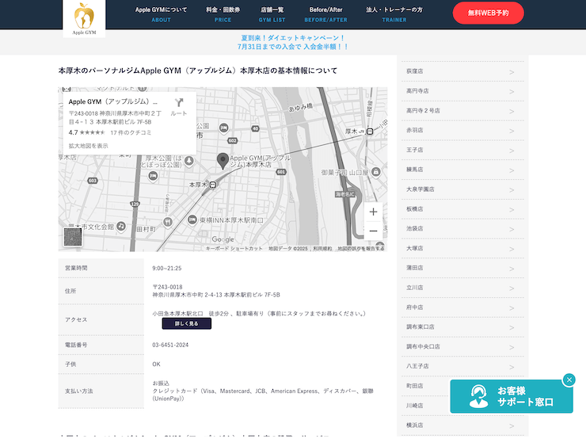Open the 17 件のクチコミ reviews link
This screenshot has width=586, height=439.
(x=131, y=133)
